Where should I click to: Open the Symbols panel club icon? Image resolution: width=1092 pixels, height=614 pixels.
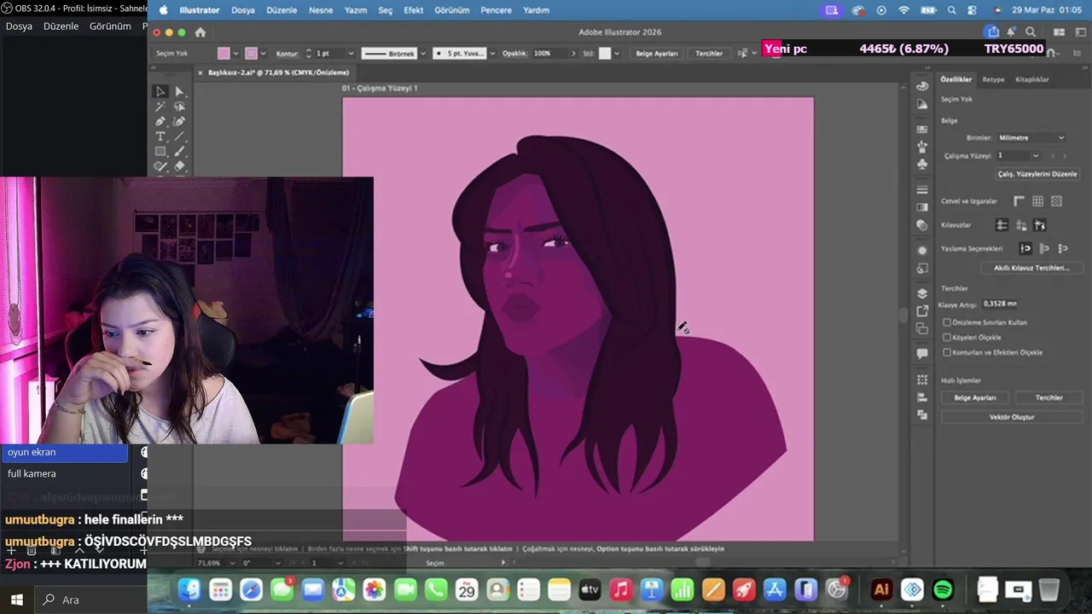click(x=922, y=164)
